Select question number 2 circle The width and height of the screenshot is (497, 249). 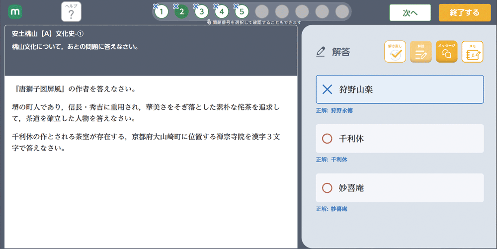click(181, 12)
